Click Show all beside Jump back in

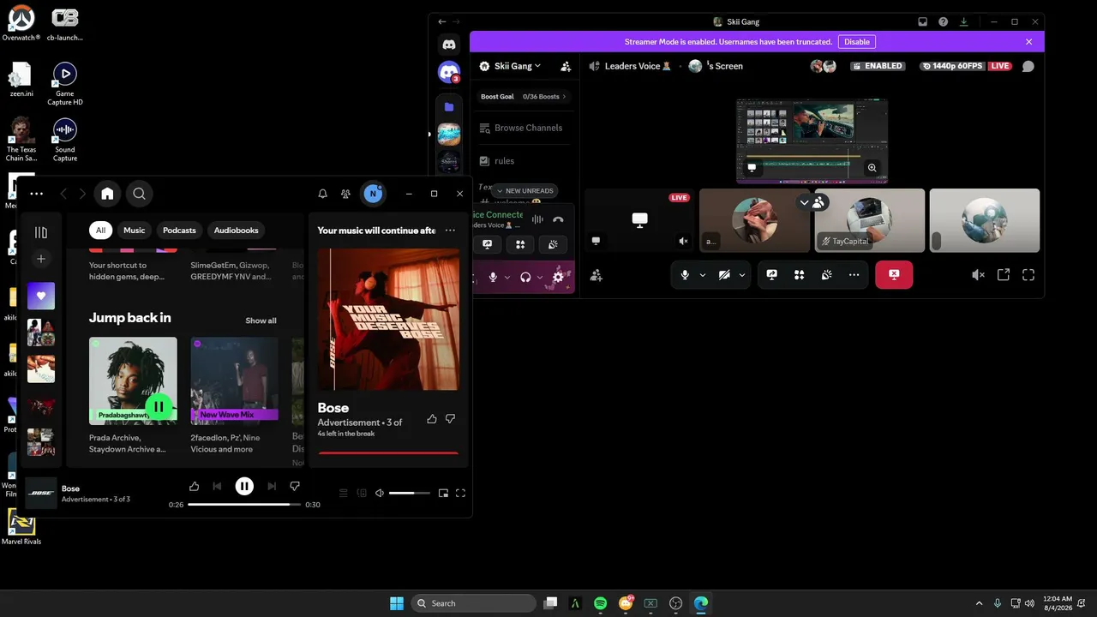(x=261, y=320)
